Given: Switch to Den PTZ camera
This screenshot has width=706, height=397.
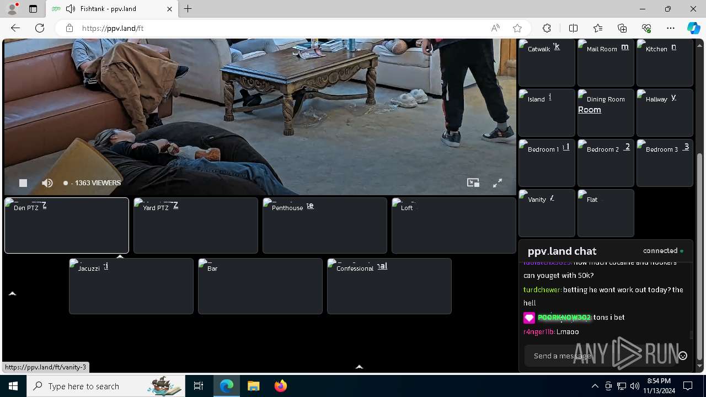Looking at the screenshot, I should pyautogui.click(x=67, y=226).
